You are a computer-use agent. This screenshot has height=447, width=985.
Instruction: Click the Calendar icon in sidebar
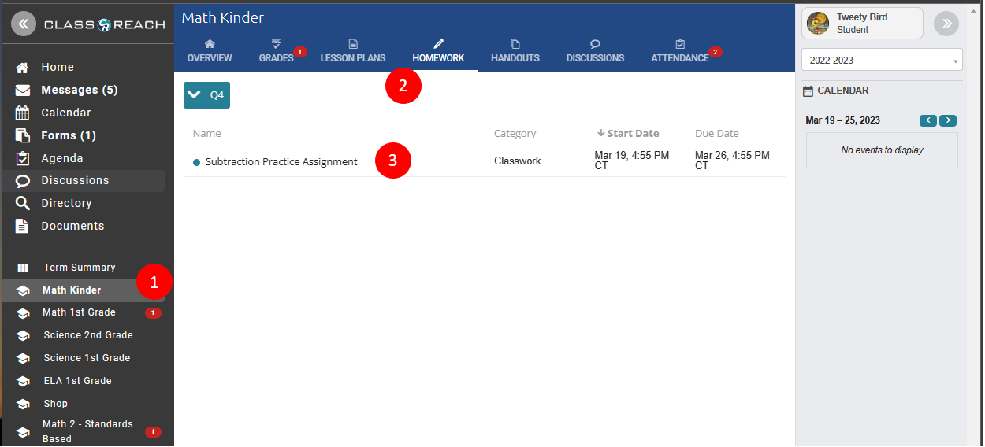pos(23,113)
